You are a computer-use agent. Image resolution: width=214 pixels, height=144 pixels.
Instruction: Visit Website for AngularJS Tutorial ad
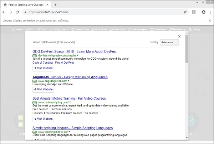tap(43, 89)
